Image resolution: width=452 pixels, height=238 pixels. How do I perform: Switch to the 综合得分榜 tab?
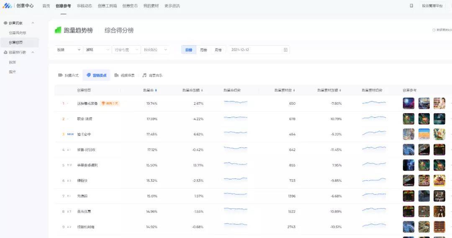point(119,30)
